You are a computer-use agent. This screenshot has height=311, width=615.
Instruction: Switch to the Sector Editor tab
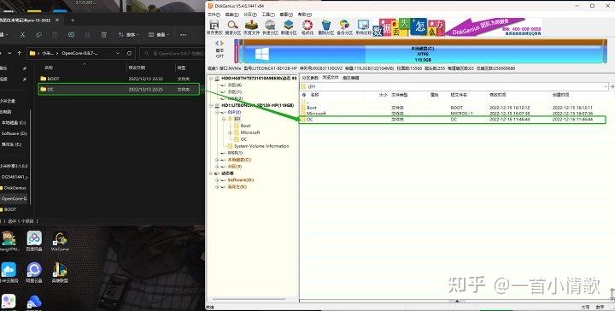click(351, 78)
